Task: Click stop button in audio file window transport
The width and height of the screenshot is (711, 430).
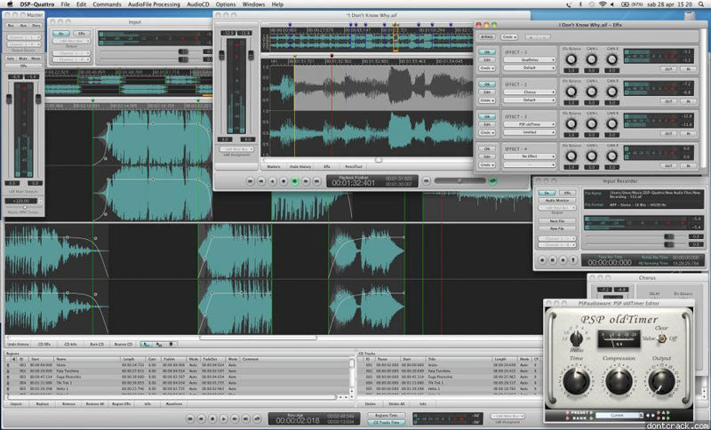Action: pyautogui.click(x=284, y=181)
